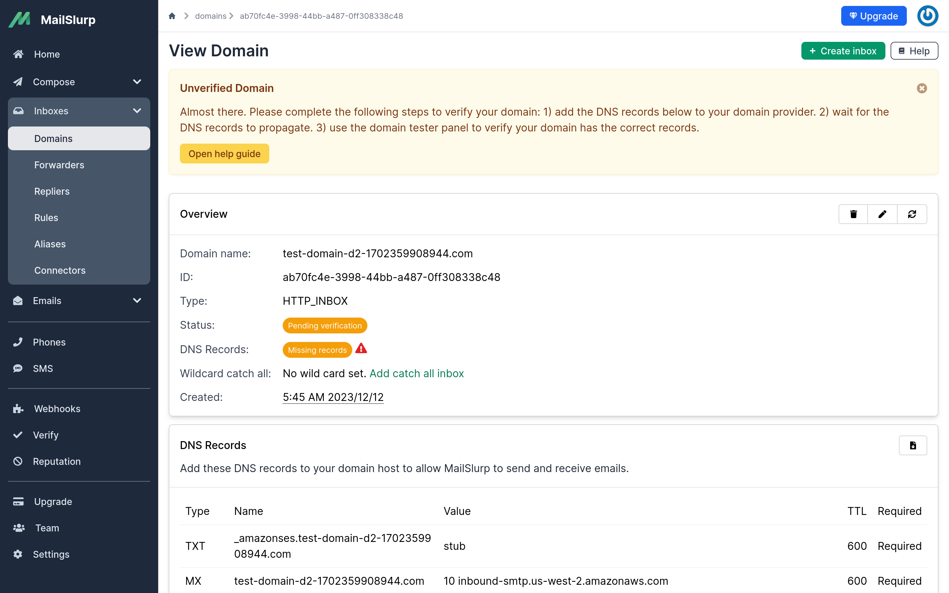Click the Add catch all inbox link

pyautogui.click(x=417, y=373)
